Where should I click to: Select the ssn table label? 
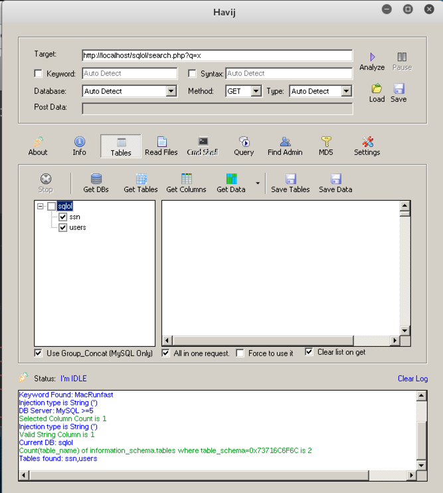point(75,217)
